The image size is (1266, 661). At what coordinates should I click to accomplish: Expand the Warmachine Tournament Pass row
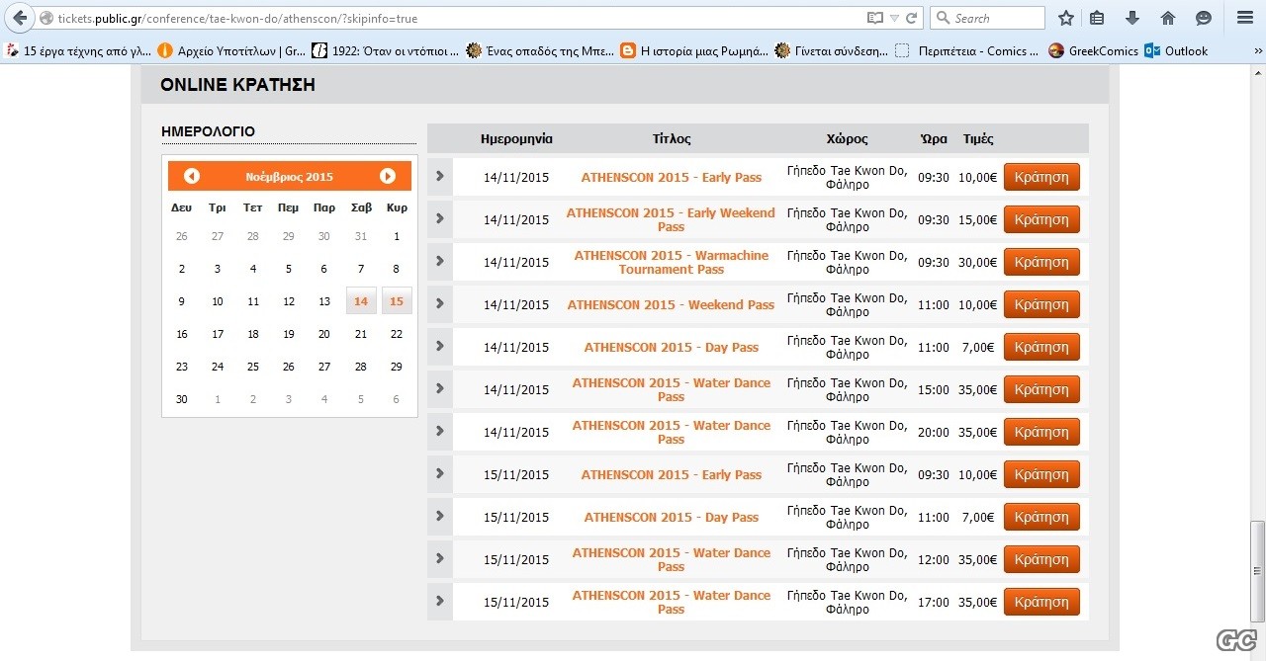pos(440,262)
